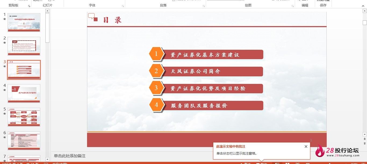Select the orange hexagon numbered 4
This screenshot has width=367, height=164.
click(x=156, y=105)
